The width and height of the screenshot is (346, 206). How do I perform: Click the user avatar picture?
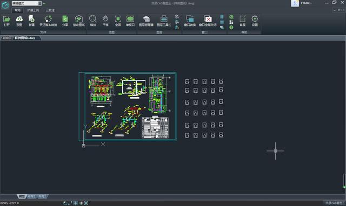point(295,3)
